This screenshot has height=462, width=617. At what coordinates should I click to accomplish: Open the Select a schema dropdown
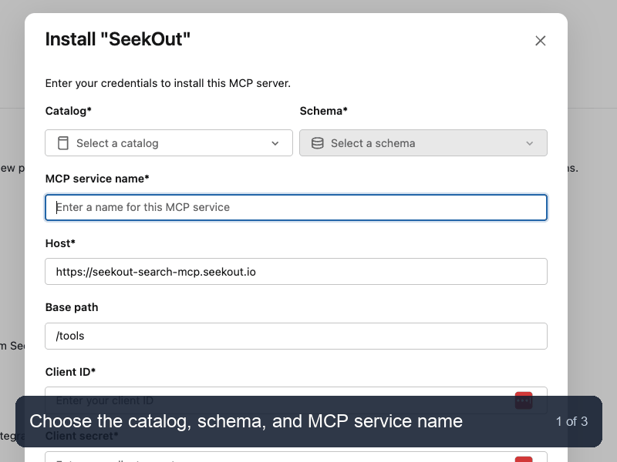pos(423,143)
